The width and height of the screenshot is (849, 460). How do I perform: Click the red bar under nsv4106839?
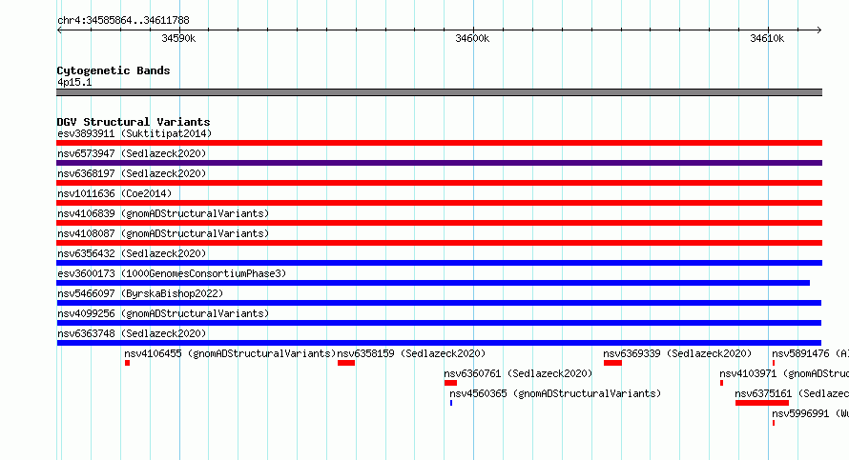[x=439, y=223]
